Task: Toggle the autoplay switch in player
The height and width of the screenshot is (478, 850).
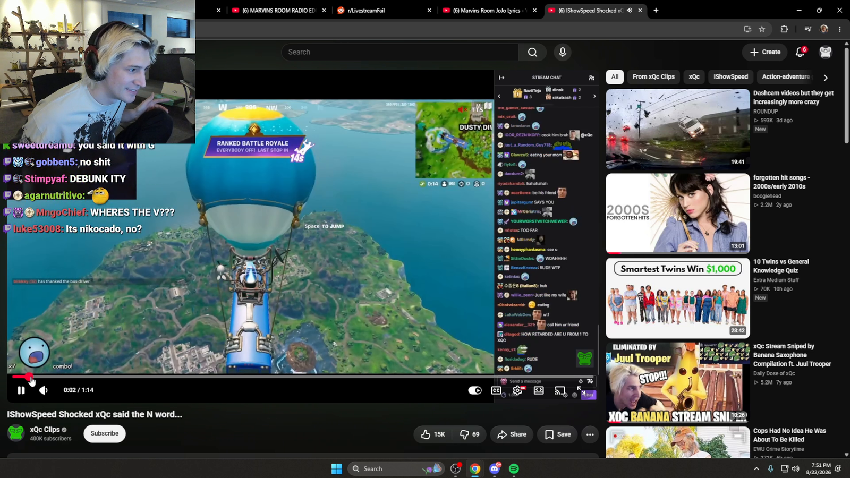Action: (x=475, y=390)
